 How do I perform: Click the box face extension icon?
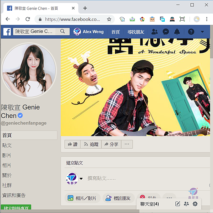[152, 19]
